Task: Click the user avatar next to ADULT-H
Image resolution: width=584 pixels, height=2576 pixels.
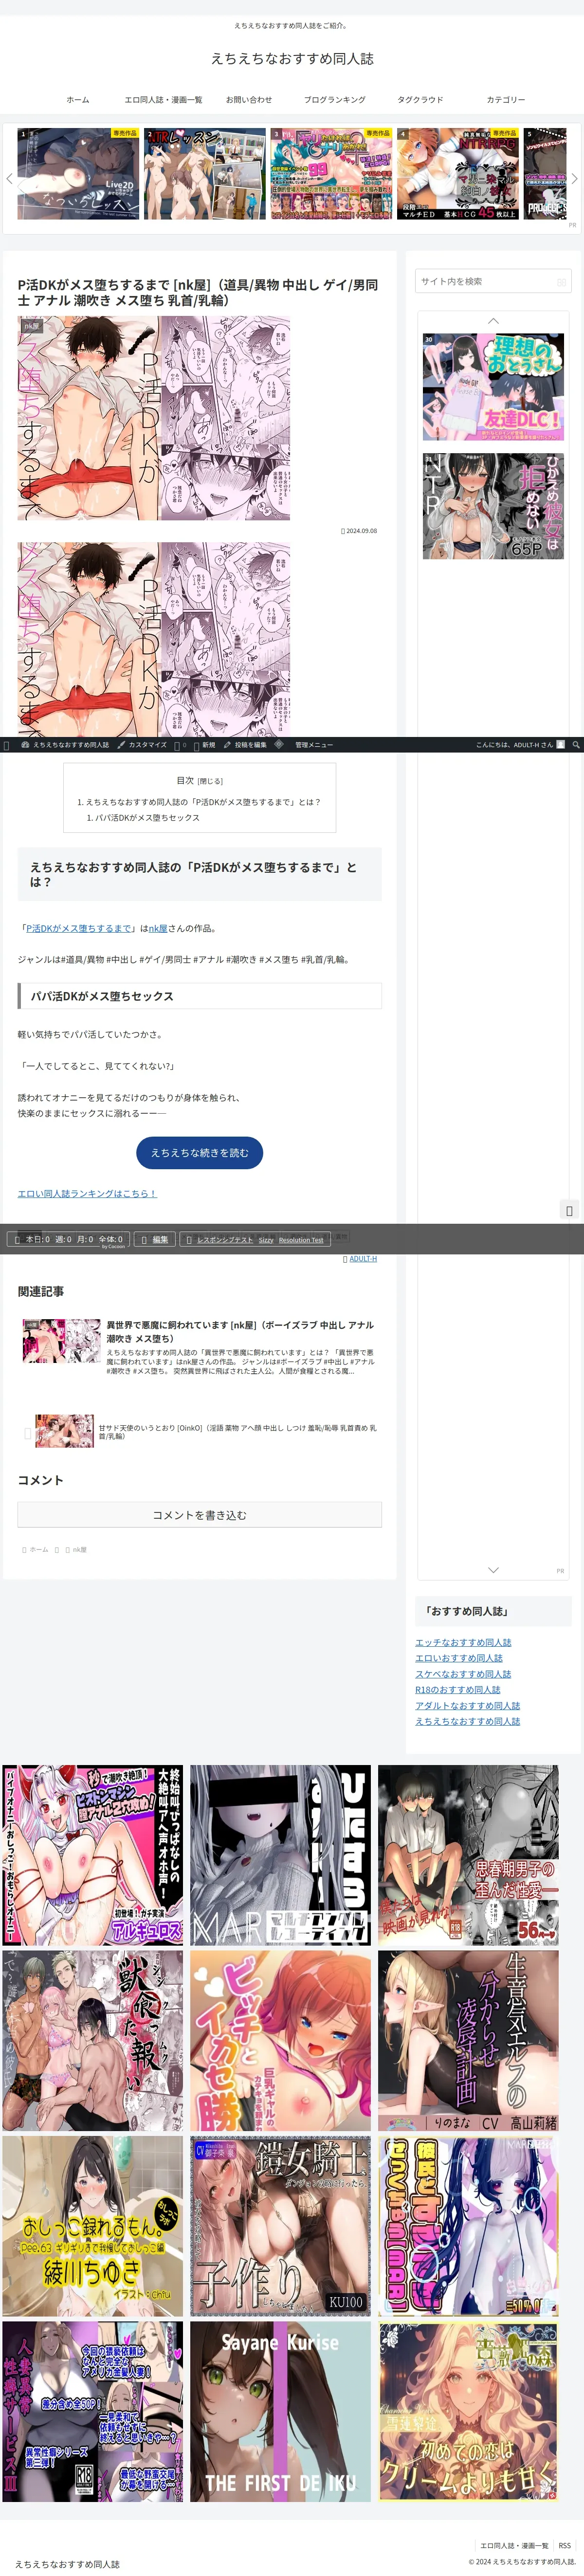Action: pyautogui.click(x=560, y=745)
